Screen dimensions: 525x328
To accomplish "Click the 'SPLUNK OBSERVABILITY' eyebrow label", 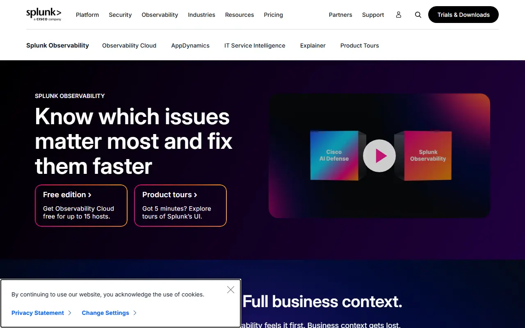I will pos(70,96).
